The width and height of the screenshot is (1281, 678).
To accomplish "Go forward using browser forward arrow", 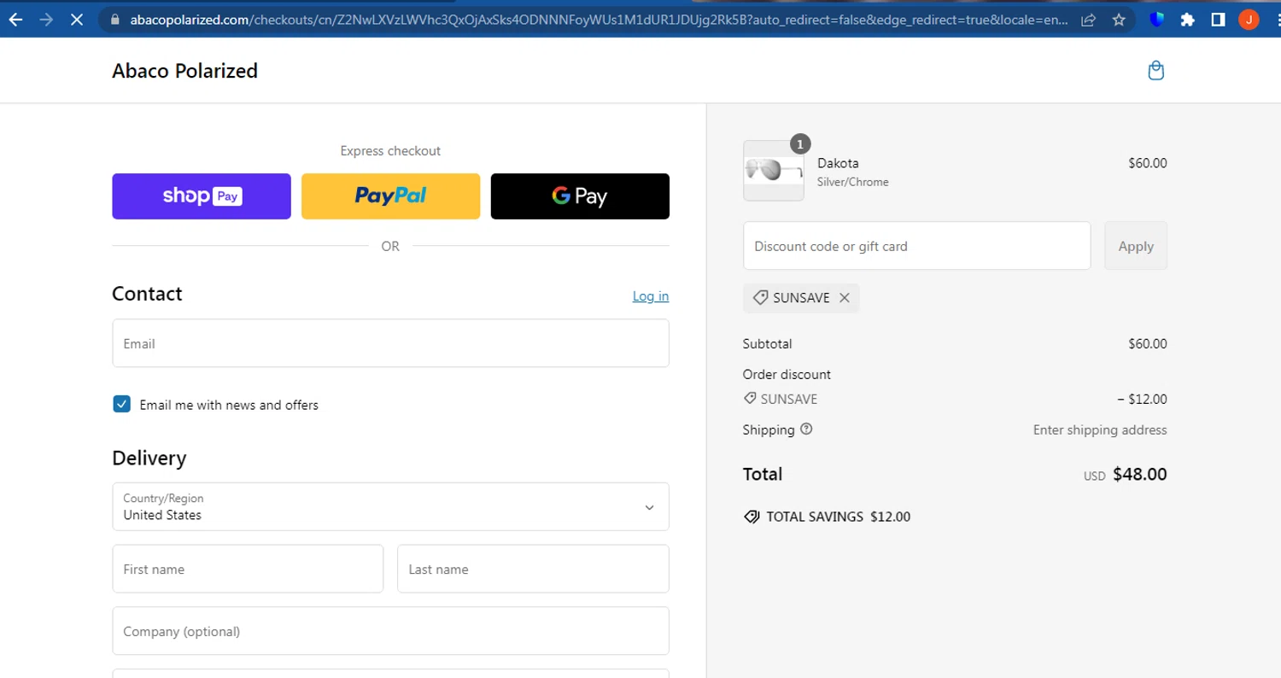I will click(x=46, y=19).
